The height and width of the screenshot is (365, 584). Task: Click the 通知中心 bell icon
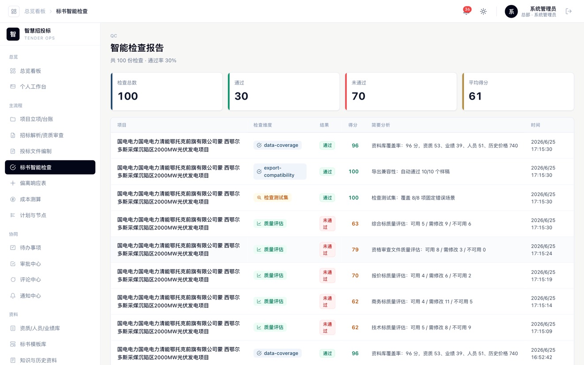pos(13,296)
